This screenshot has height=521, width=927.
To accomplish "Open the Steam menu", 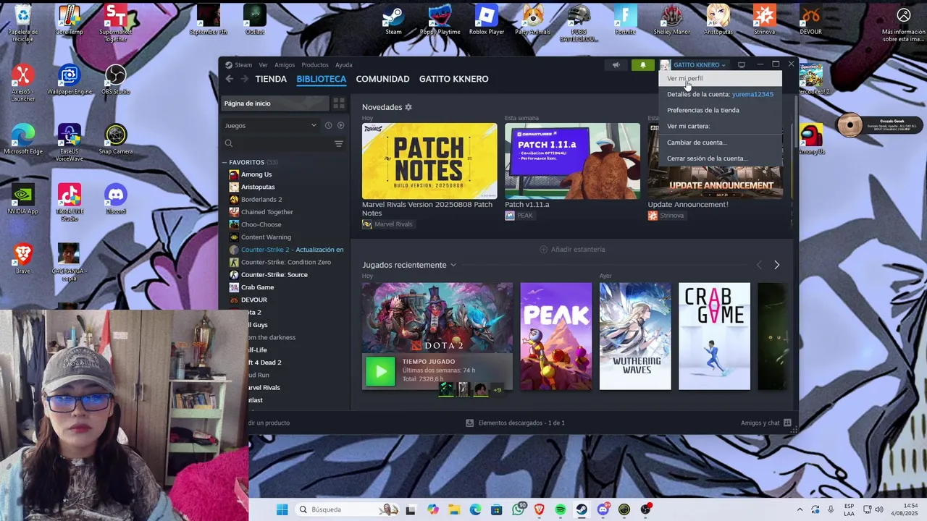I will click(x=243, y=65).
